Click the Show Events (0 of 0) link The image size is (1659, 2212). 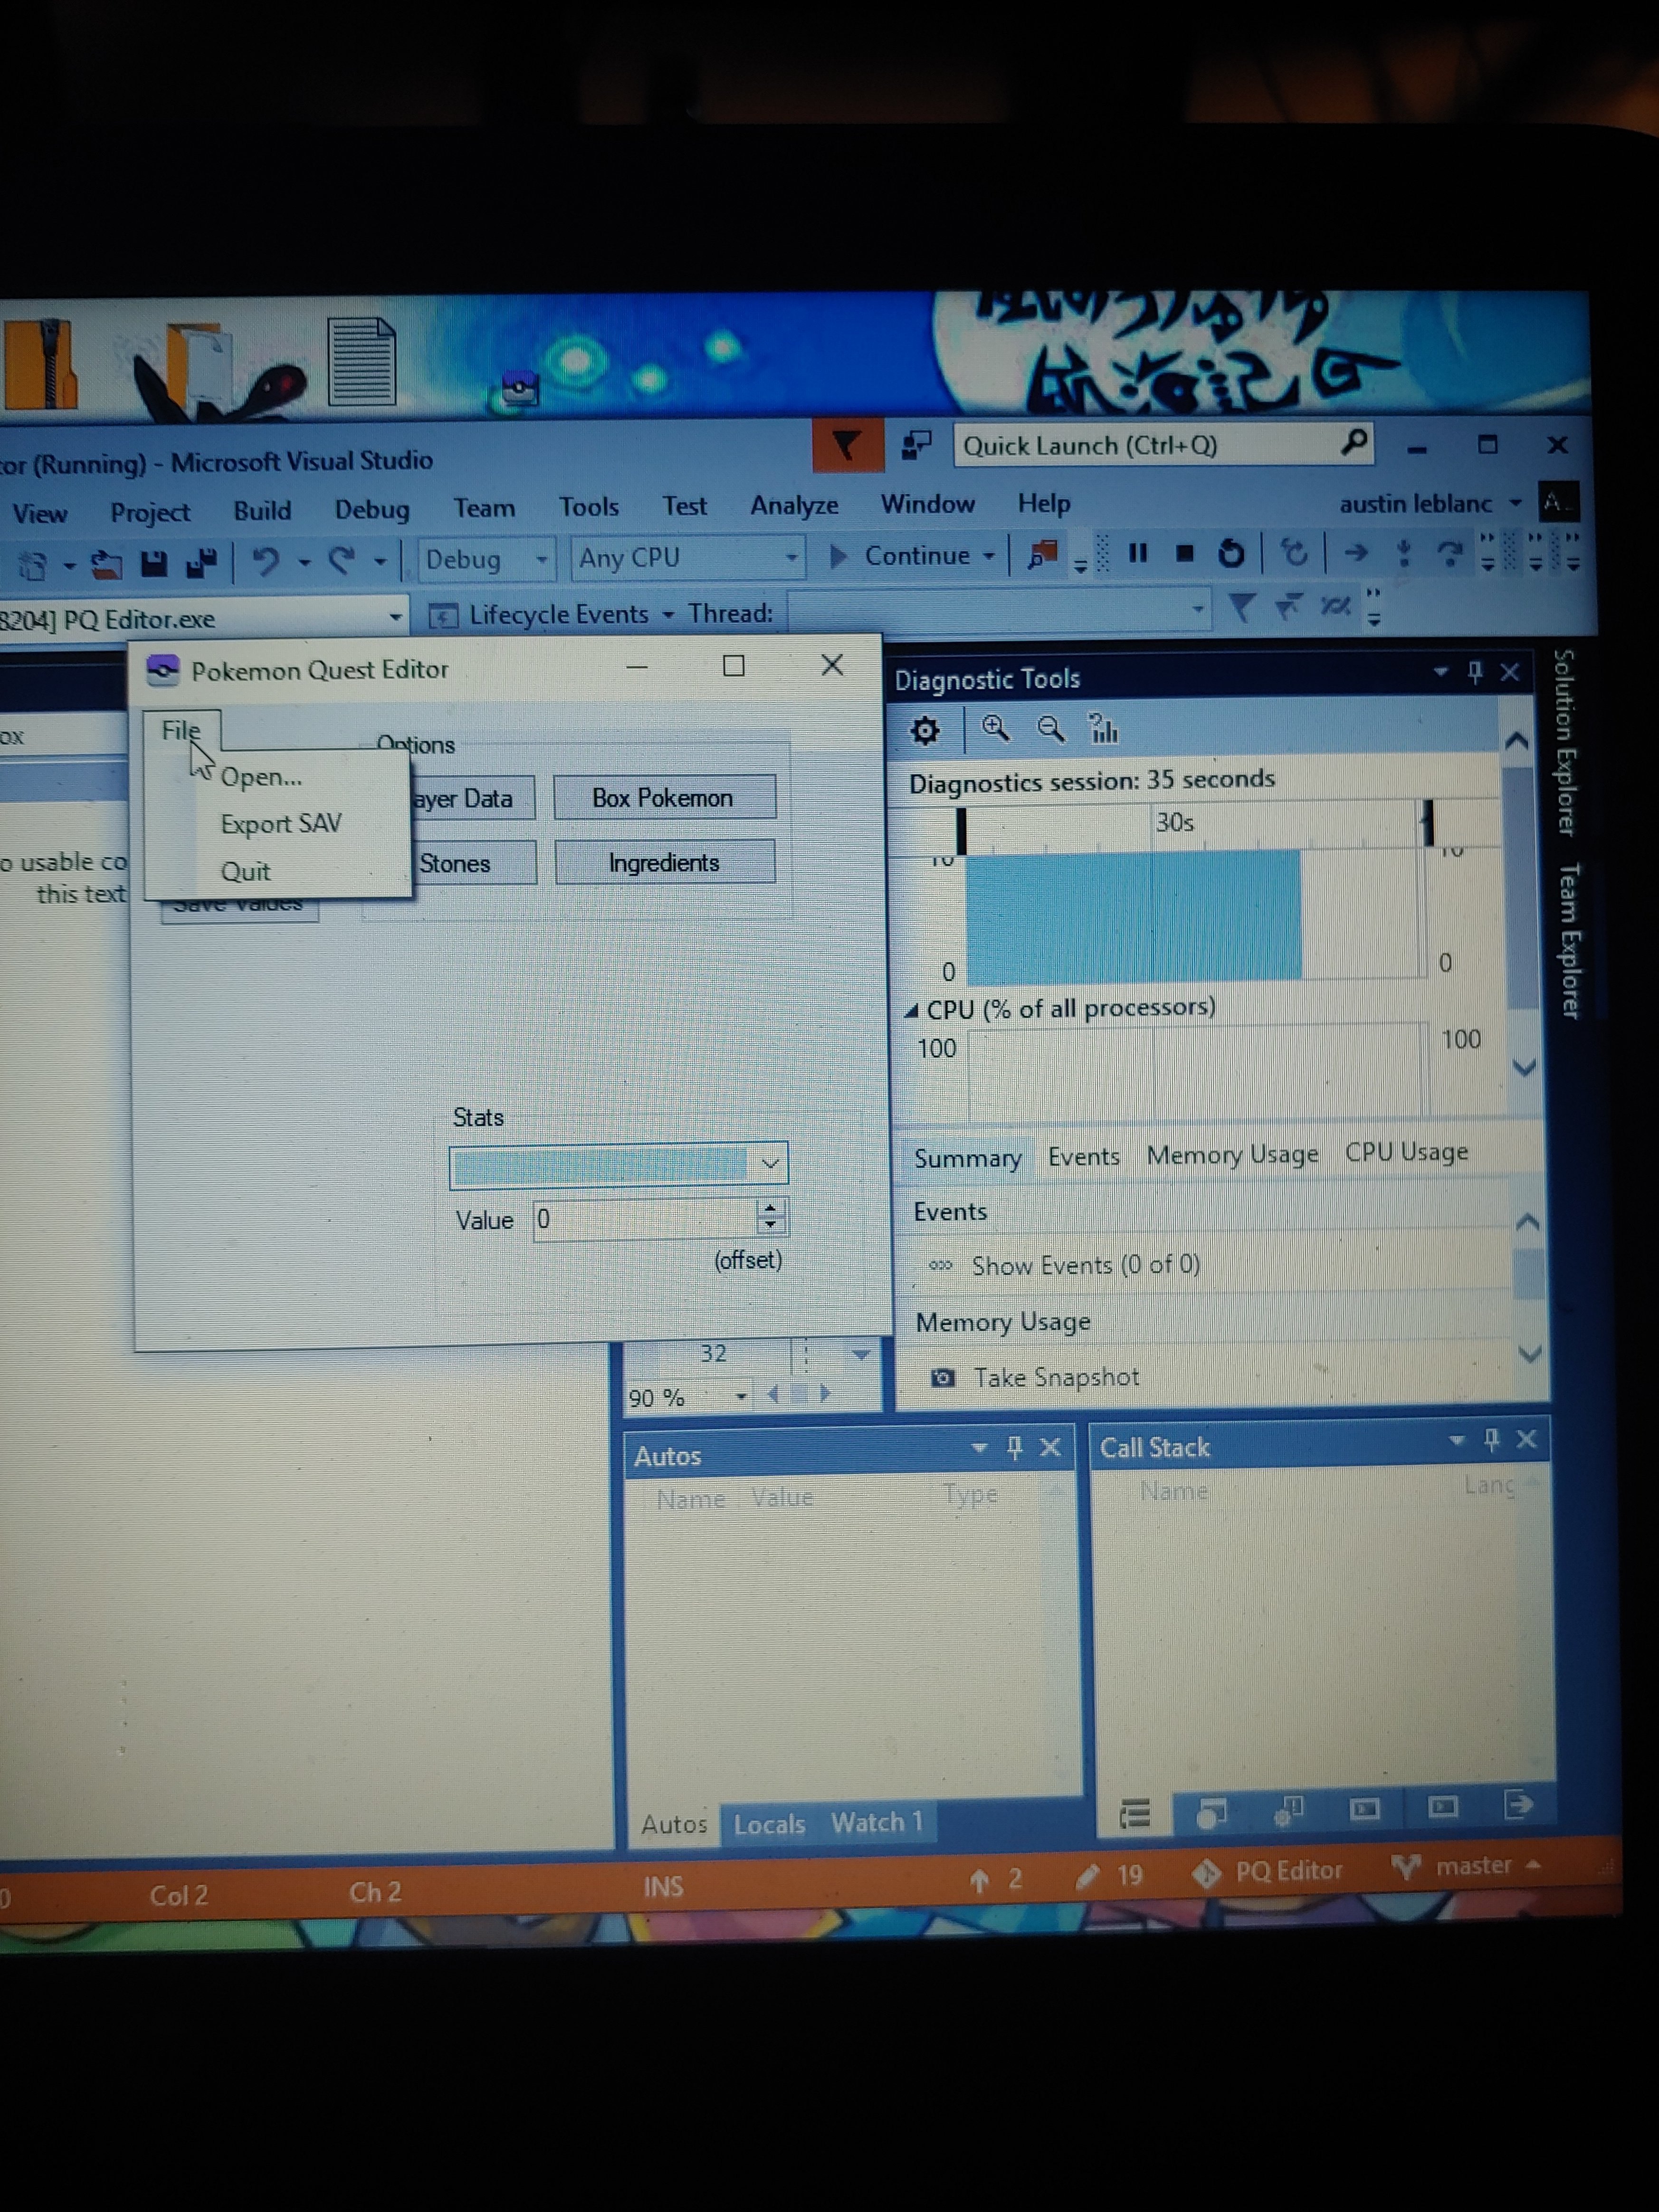[x=1085, y=1265]
